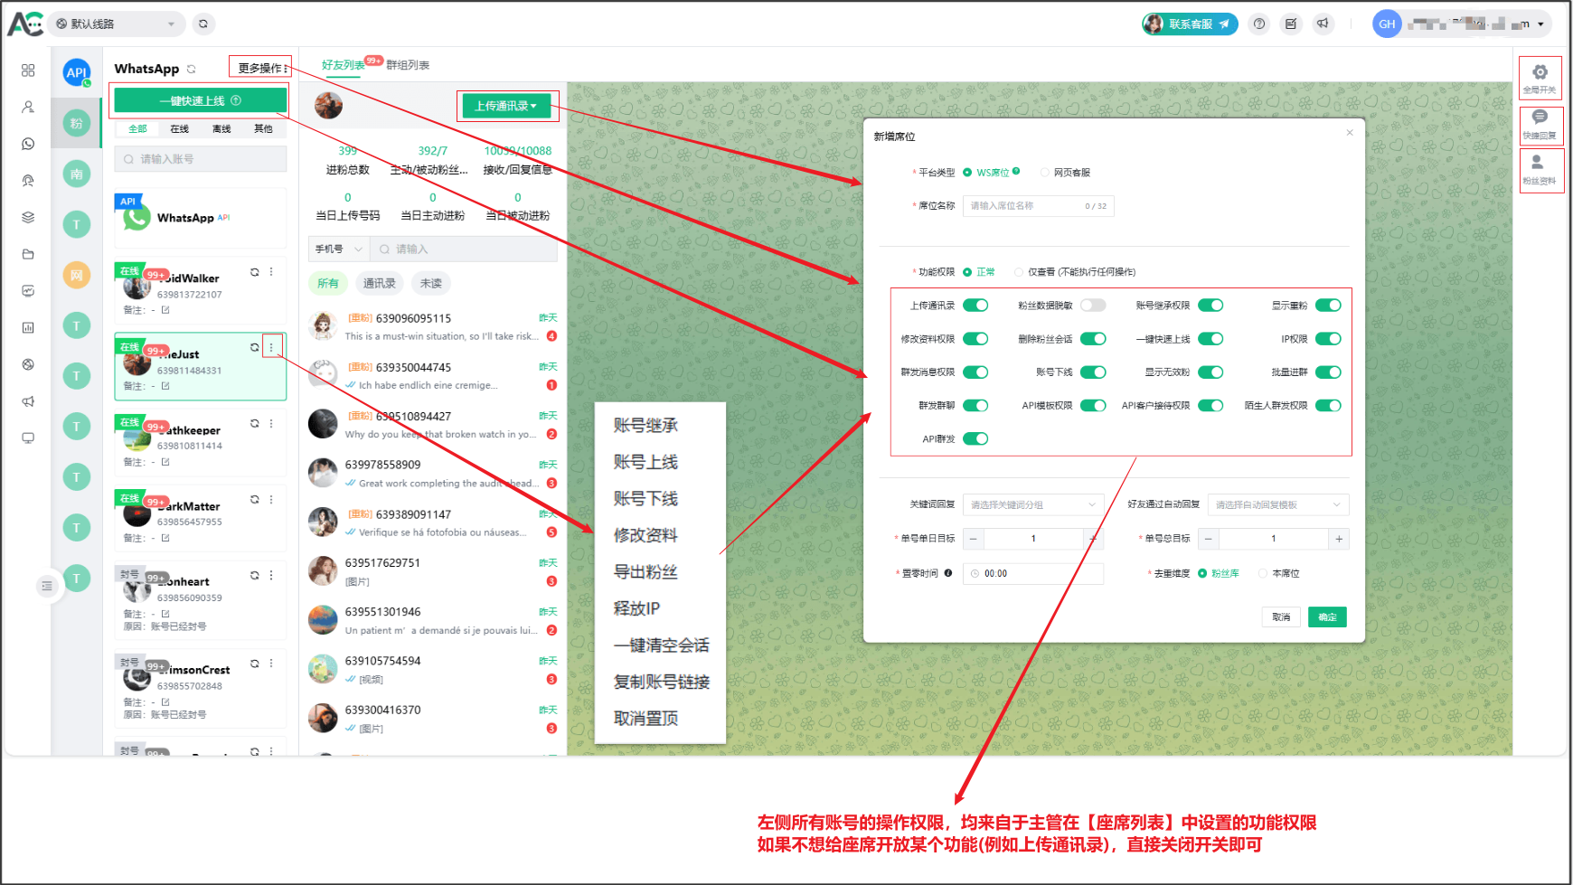This screenshot has height=885, width=1573.
Task: Choose 账号继承 from the context menu
Action: (x=645, y=426)
